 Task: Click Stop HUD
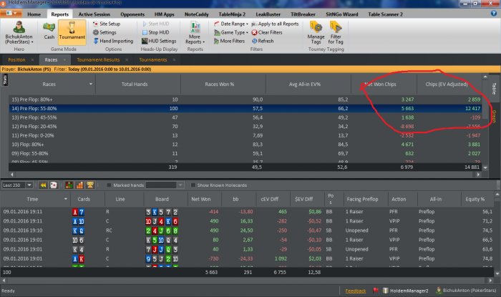[x=155, y=32]
